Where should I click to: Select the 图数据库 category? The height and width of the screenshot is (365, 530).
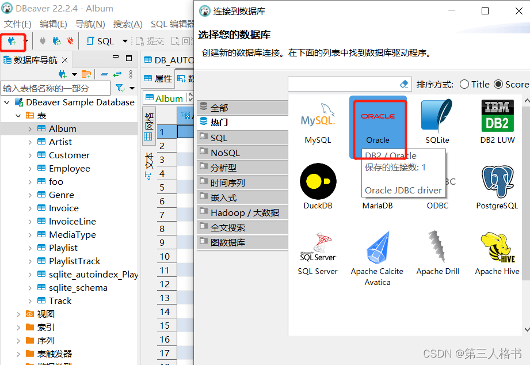click(x=242, y=242)
